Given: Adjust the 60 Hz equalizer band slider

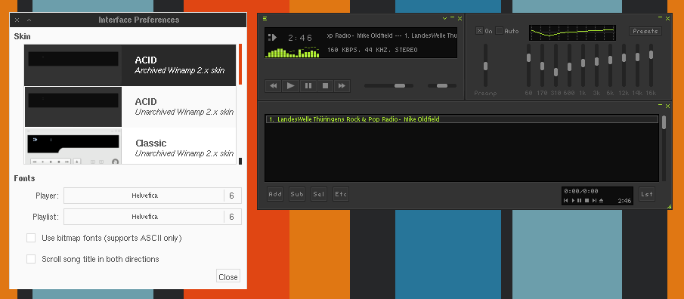Looking at the screenshot, I should (x=529, y=66).
